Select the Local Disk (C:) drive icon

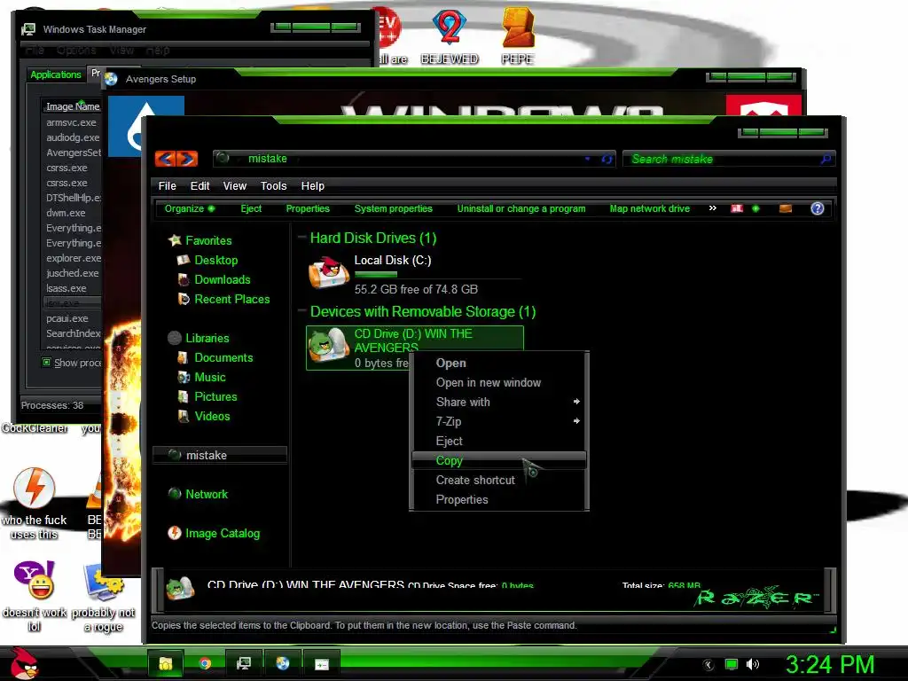[x=328, y=273]
